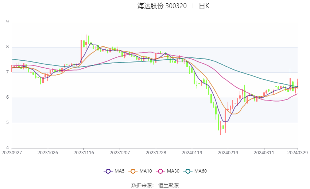Select the 日K period label
This screenshot has width=310, height=189.
point(204,6)
